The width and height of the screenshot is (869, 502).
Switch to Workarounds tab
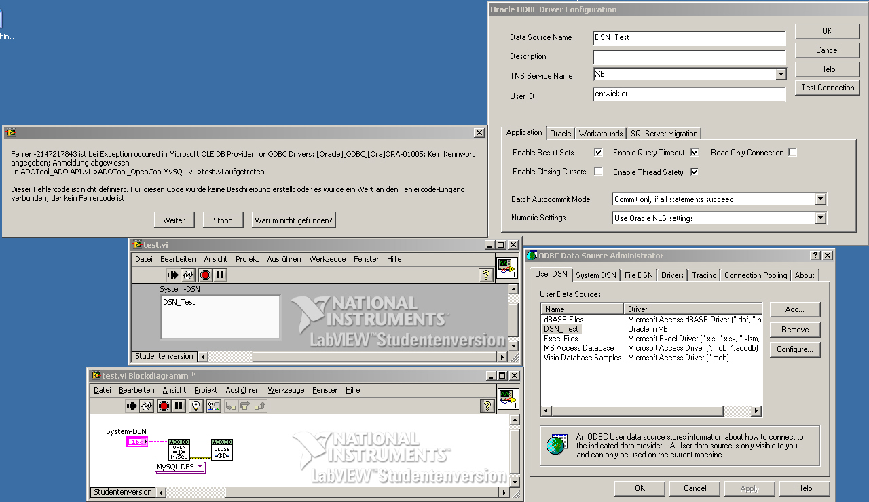601,134
